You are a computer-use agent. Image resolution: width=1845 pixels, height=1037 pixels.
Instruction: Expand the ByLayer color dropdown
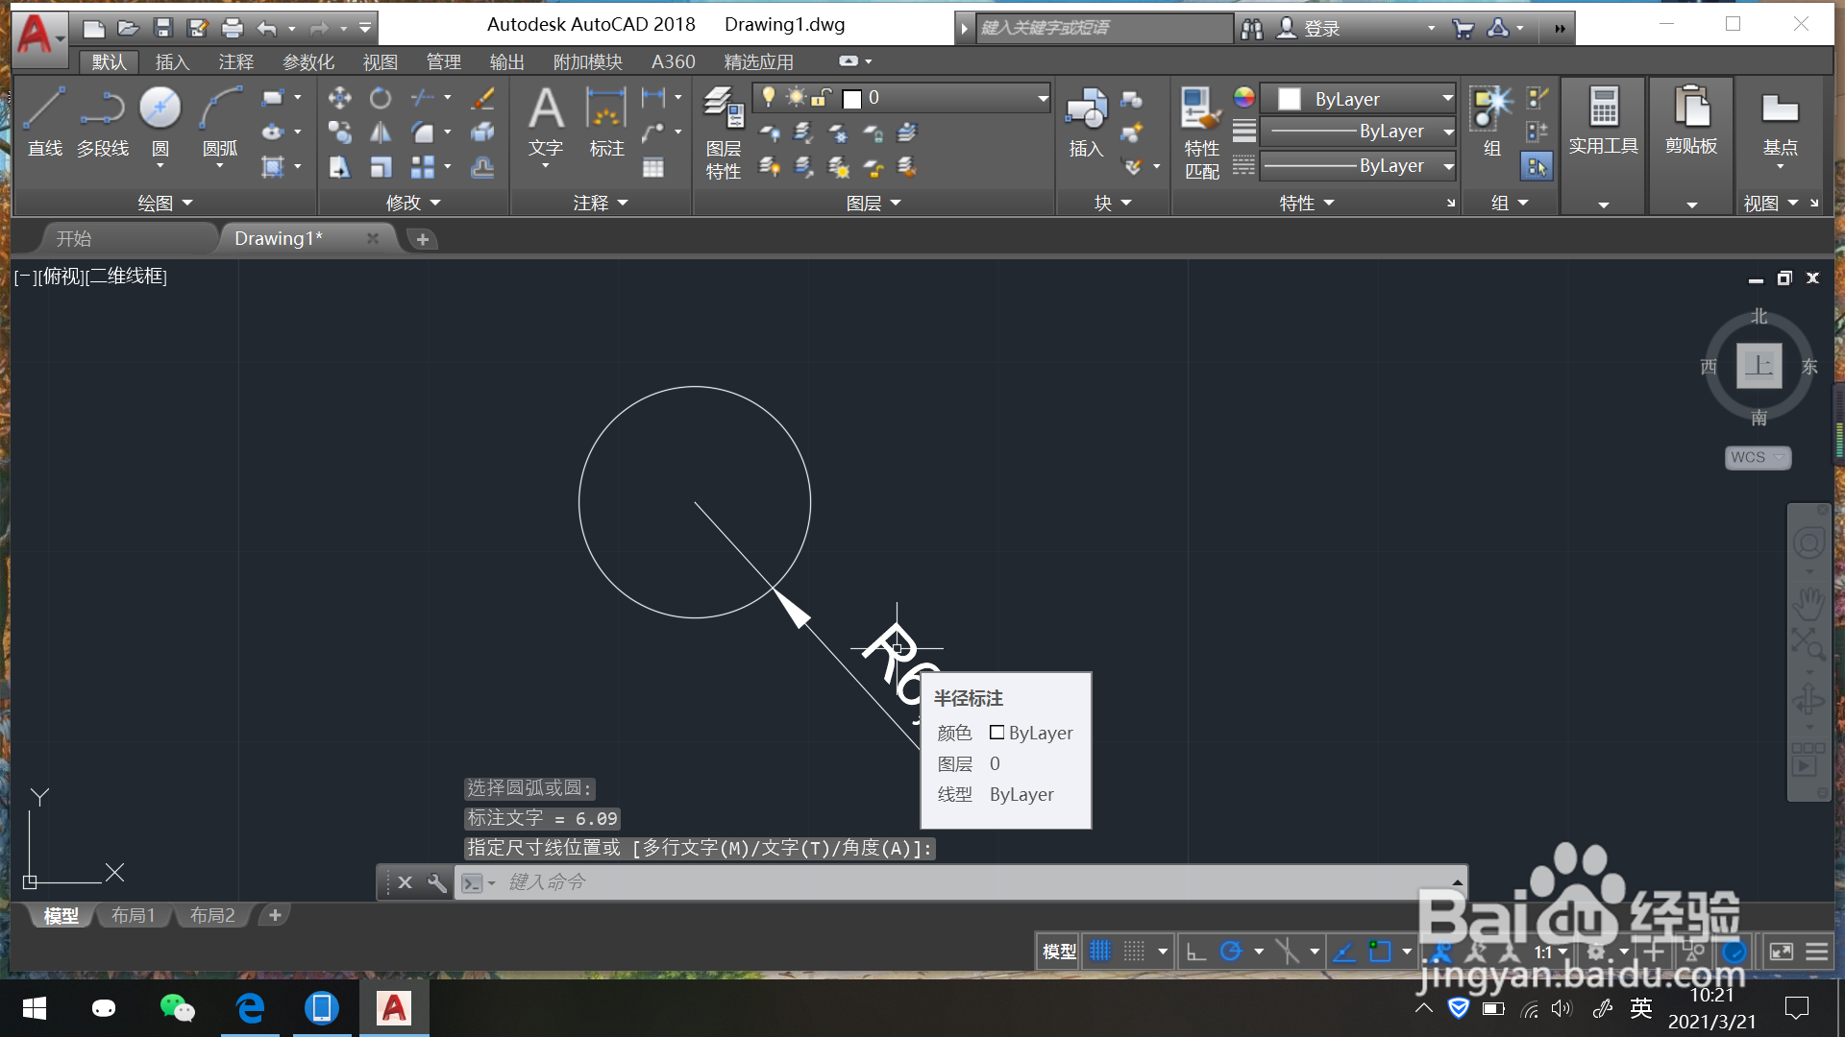point(1447,98)
